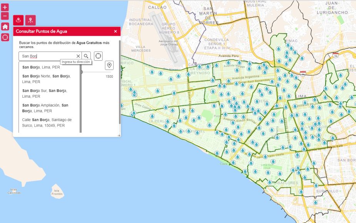The width and height of the screenshot is (356, 223).
Task: Clear the search text with the X
Action: [x=78, y=56]
